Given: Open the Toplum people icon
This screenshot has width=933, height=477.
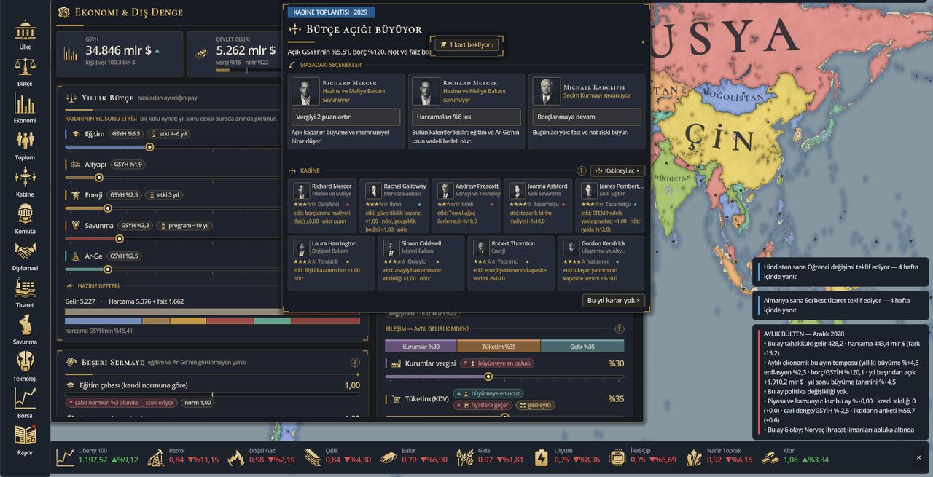Looking at the screenshot, I should click(25, 145).
